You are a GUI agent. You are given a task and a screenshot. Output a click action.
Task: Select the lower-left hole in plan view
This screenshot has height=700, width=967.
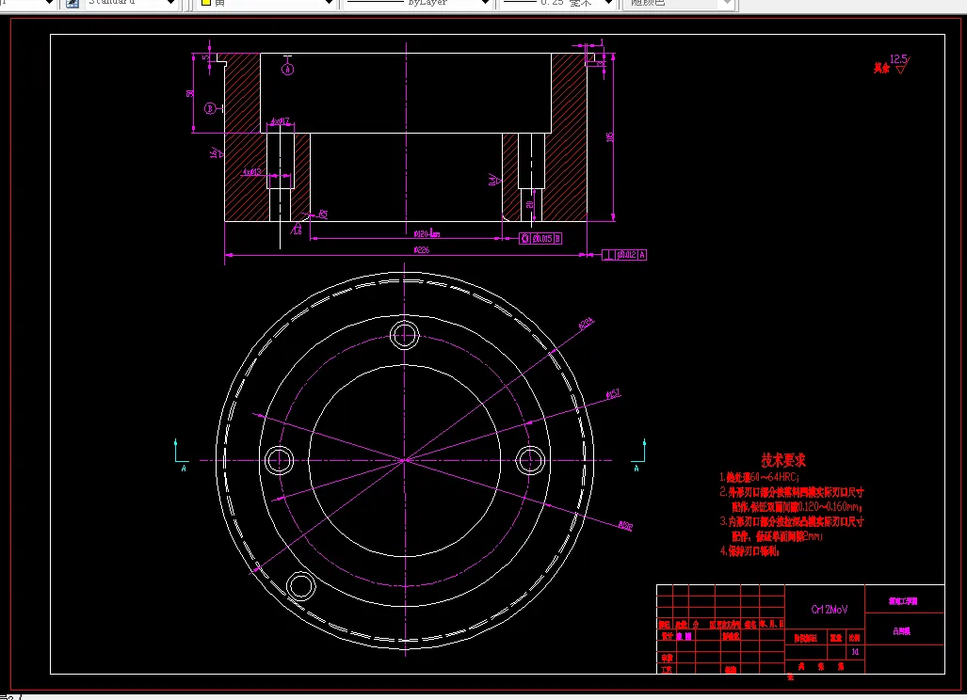pyautogui.click(x=301, y=585)
